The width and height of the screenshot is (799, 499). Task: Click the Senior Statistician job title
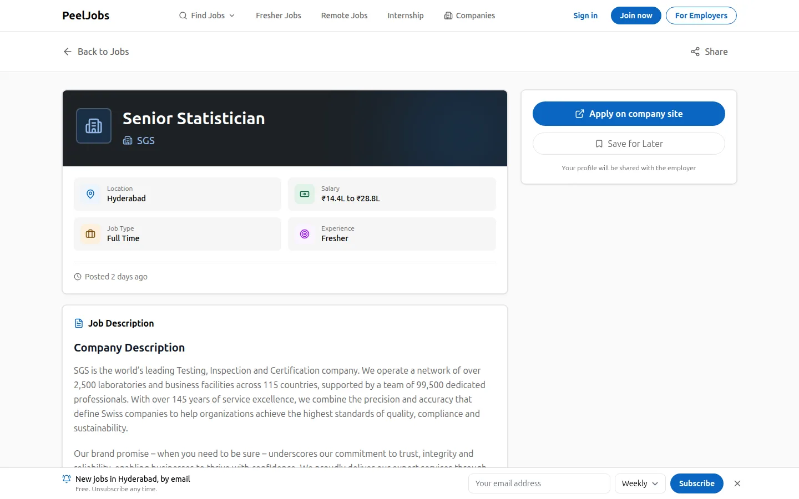coord(194,119)
